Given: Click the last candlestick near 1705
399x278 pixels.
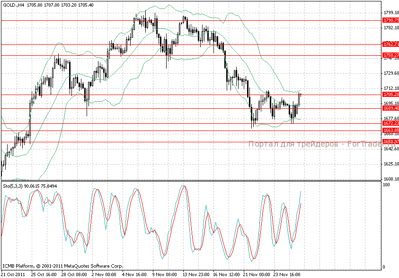Looking at the screenshot, I should [x=301, y=95].
